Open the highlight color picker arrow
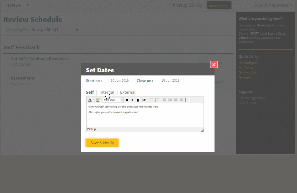Viewport: 297px width, 193px height. coord(101,100)
